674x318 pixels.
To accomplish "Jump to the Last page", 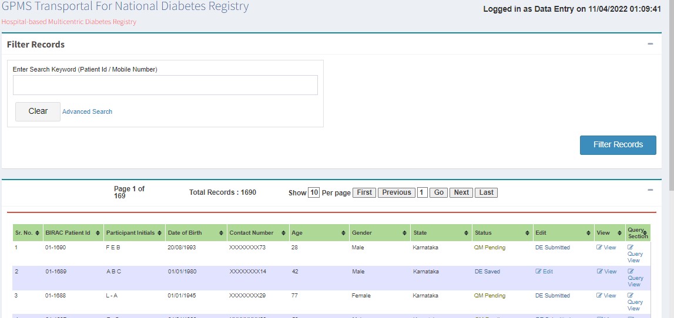I will (487, 192).
